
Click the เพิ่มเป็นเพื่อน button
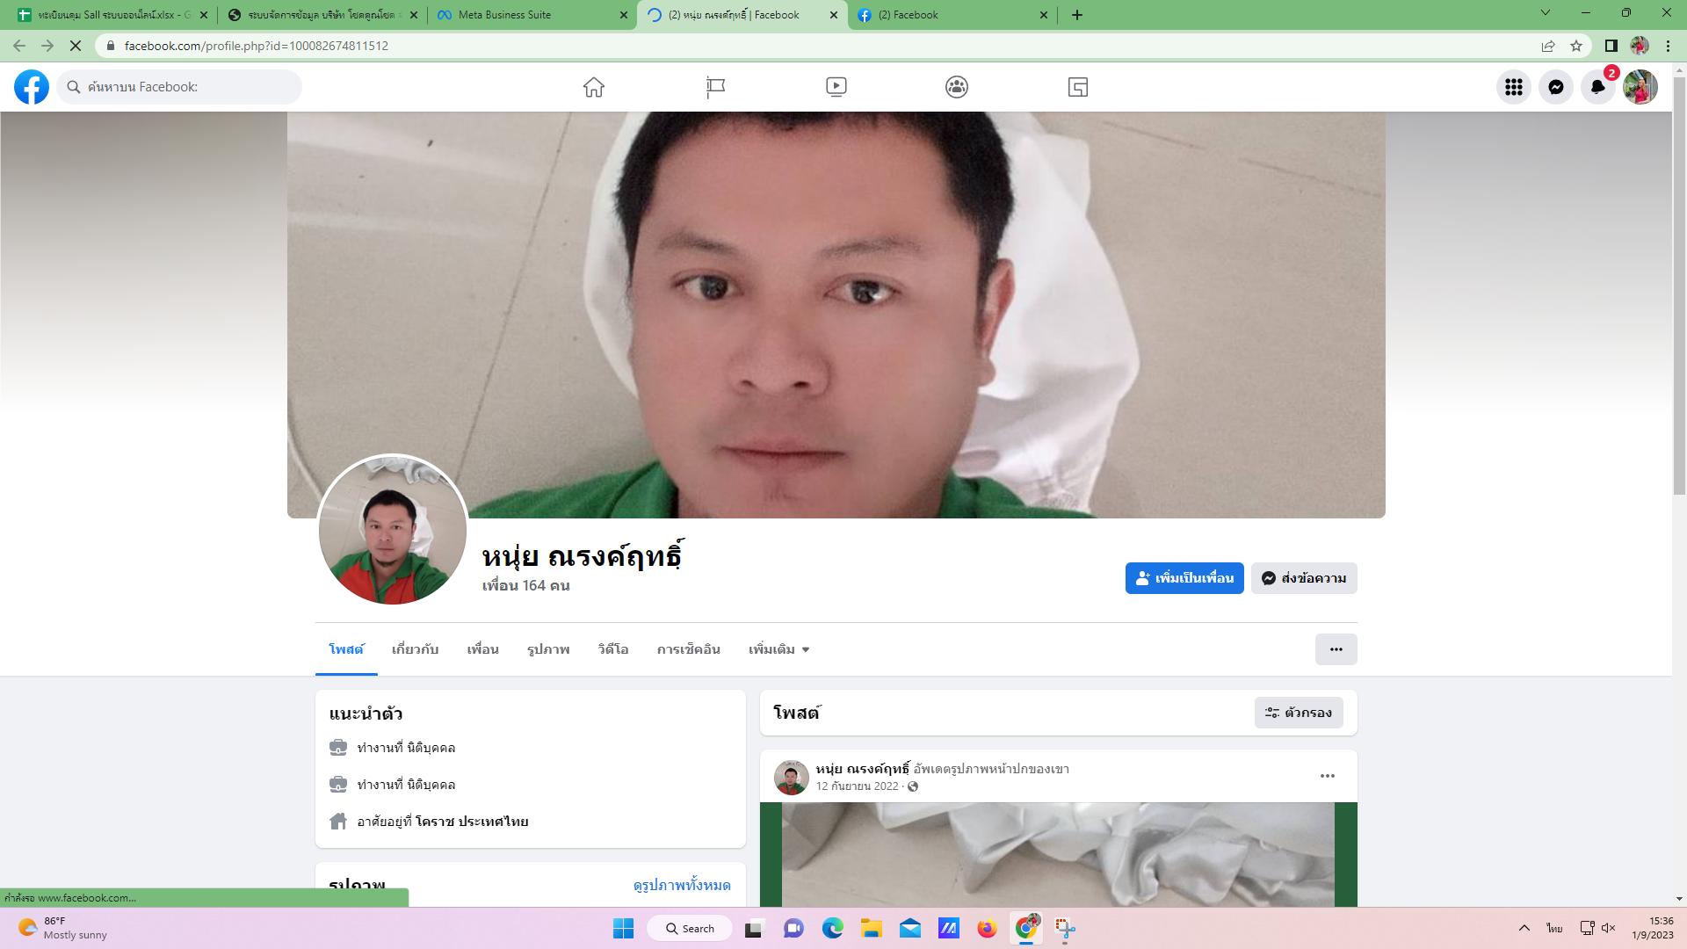(x=1184, y=578)
